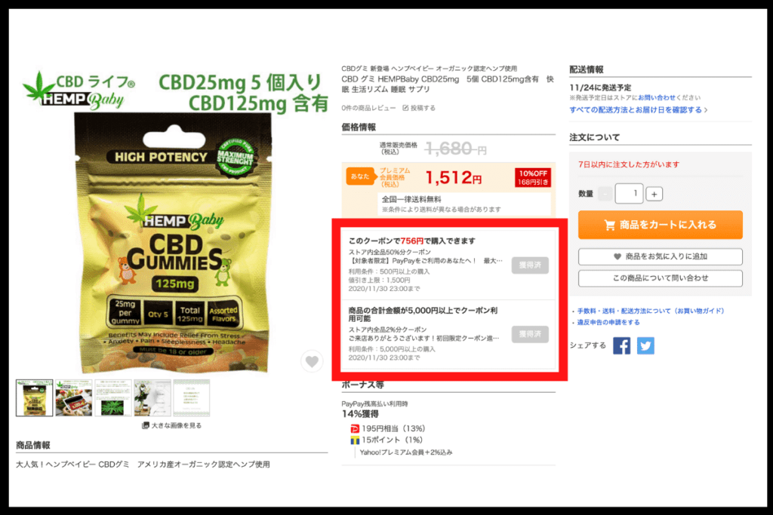
Task: Click the obtained button on the 2% coupon
Action: tap(530, 334)
